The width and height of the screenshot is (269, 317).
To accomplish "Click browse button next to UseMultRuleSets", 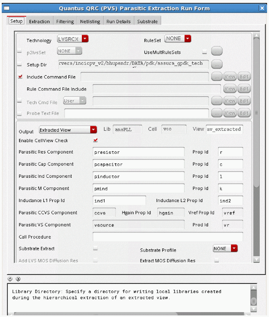I will (217, 51).
